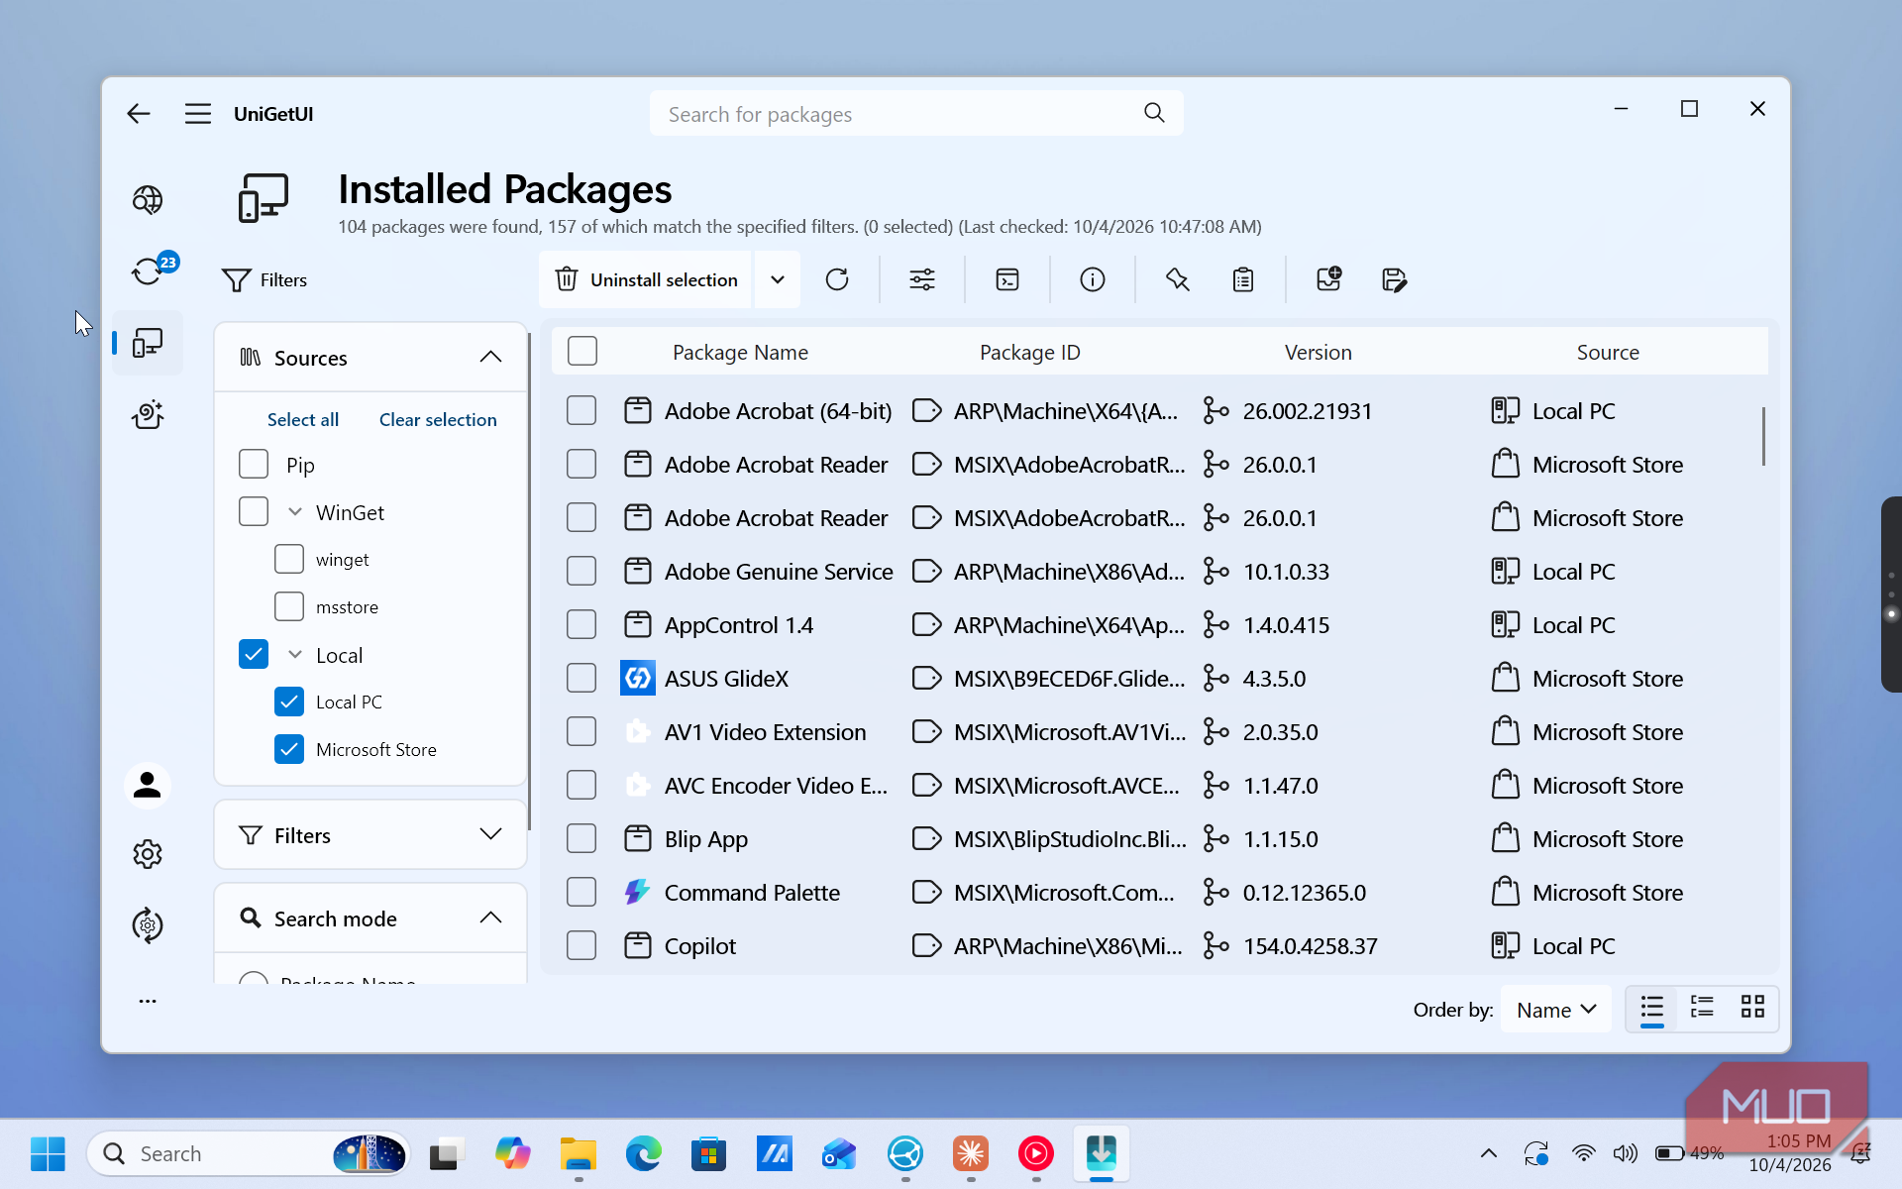The width and height of the screenshot is (1902, 1189).
Task: Toggle the select-all packages header checkbox
Action: pyautogui.click(x=582, y=351)
